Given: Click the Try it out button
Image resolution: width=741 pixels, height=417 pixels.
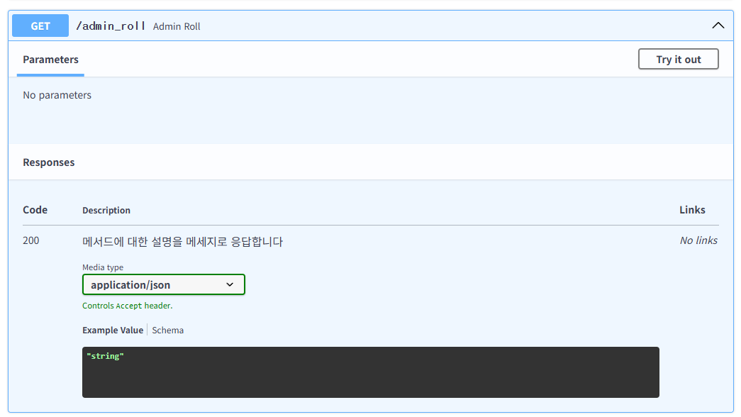Looking at the screenshot, I should coord(678,59).
